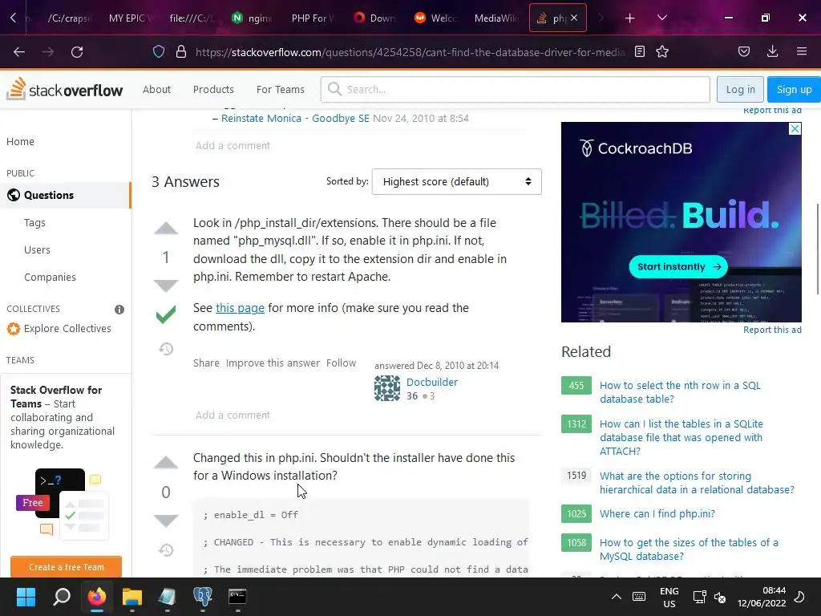Open Tags in the sidebar
821x616 pixels.
34,223
